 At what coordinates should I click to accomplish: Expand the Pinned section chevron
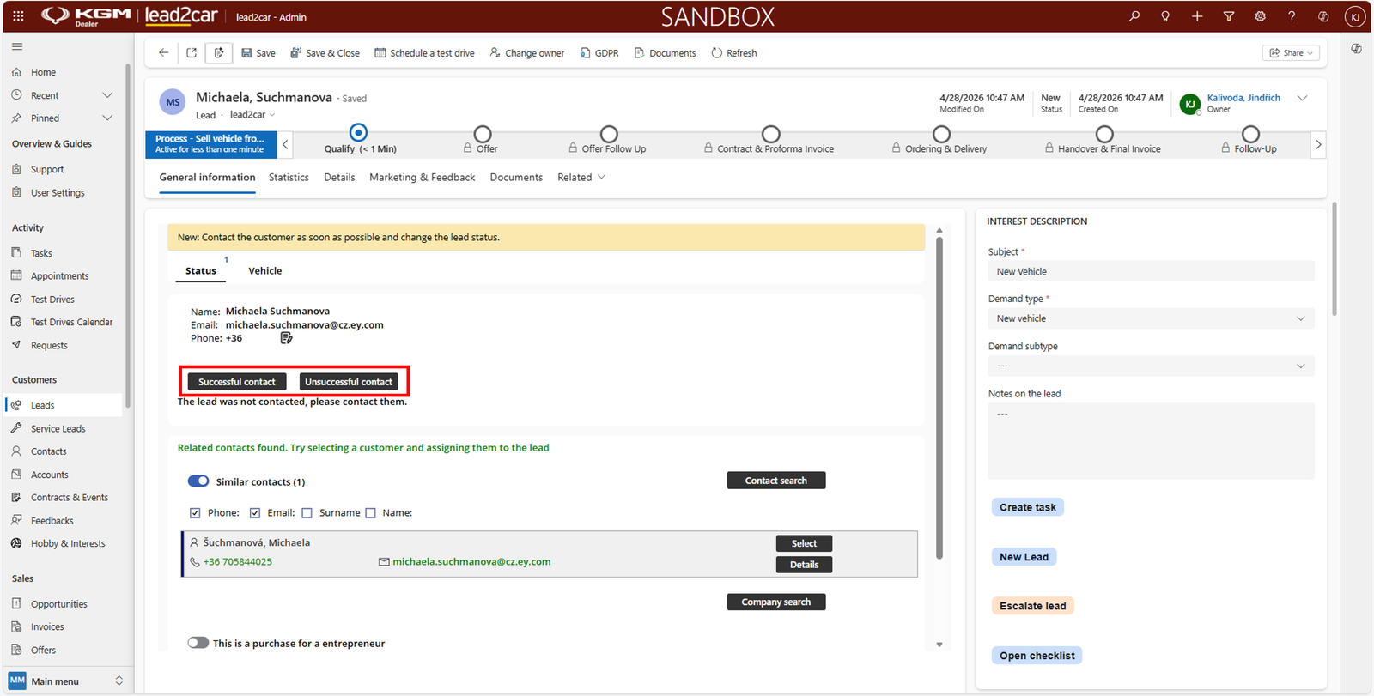point(107,118)
